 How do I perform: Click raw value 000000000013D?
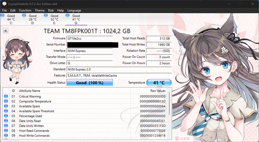pos(153,101)
